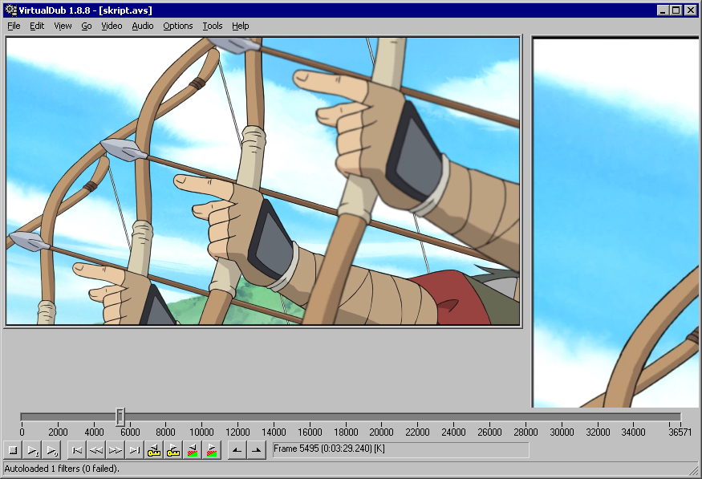This screenshot has height=479, width=702.
Task: Click the VirtualDub gear icon in title bar
Action: click(x=10, y=10)
